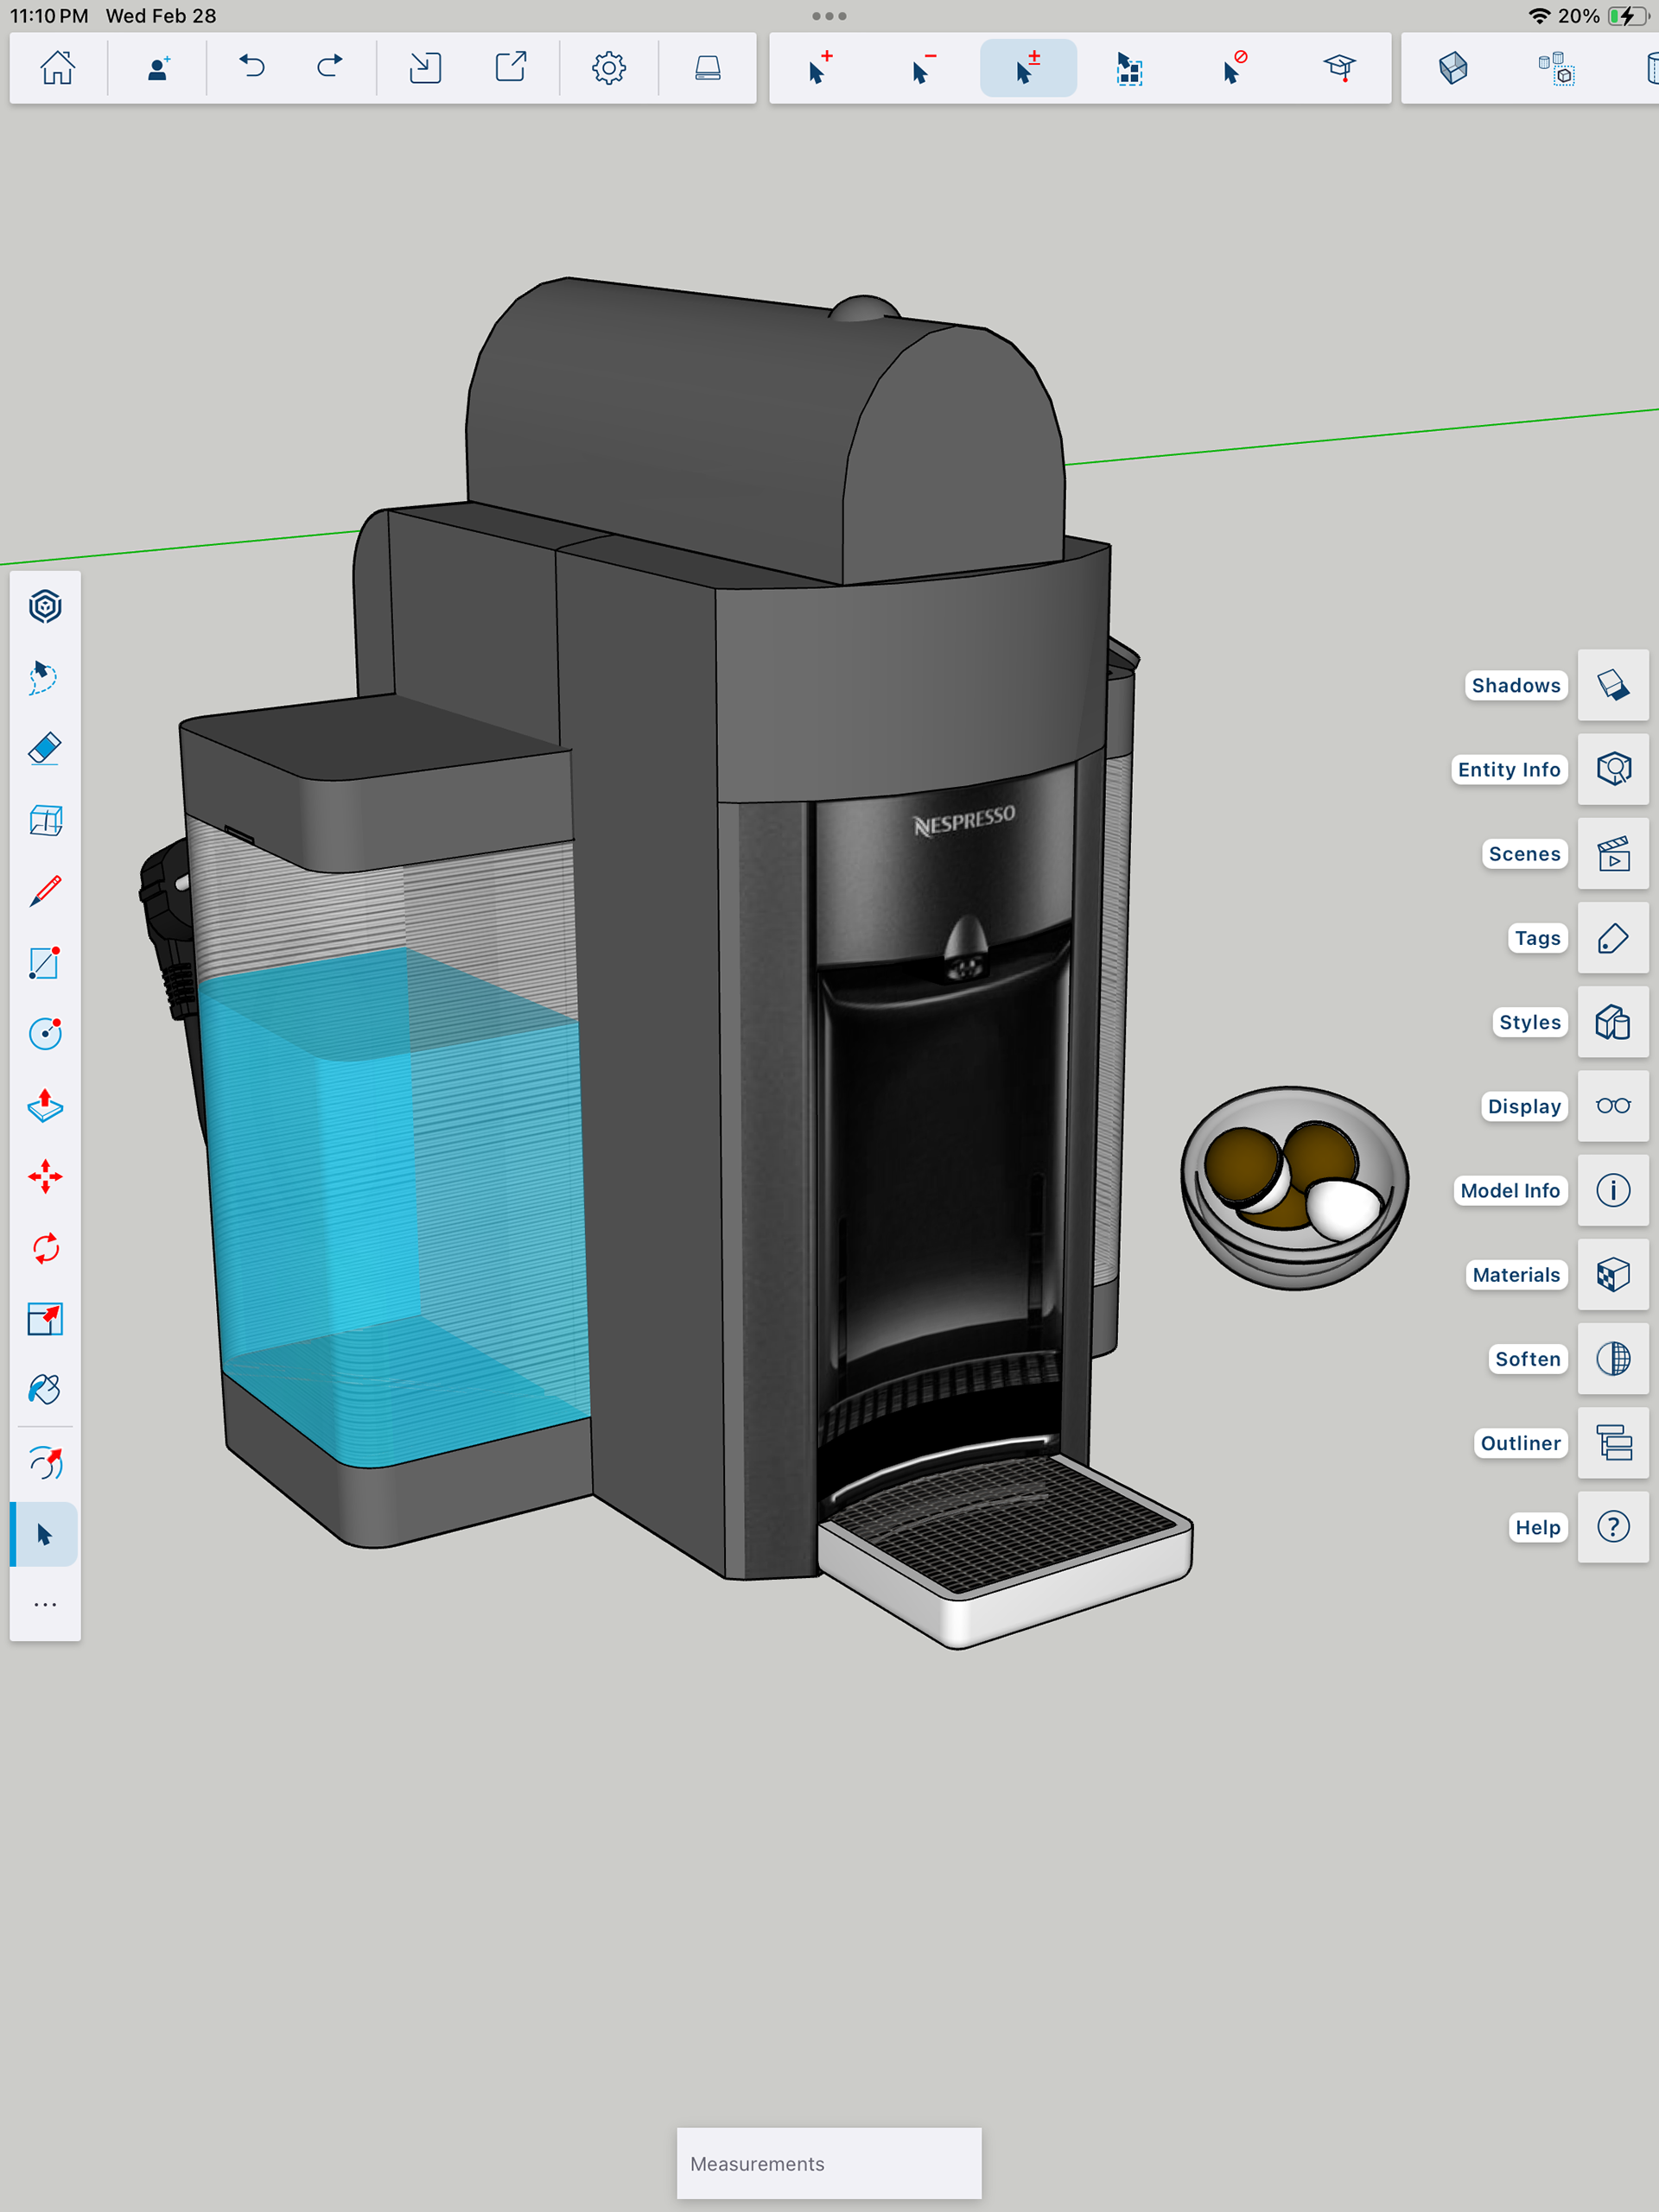Open the Orbit tool
The width and height of the screenshot is (1659, 2212).
(x=45, y=1463)
